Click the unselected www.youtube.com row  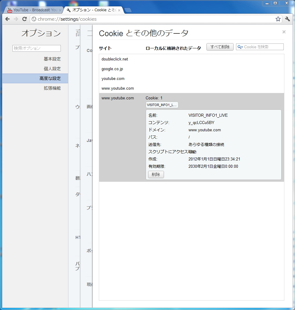click(x=192, y=88)
